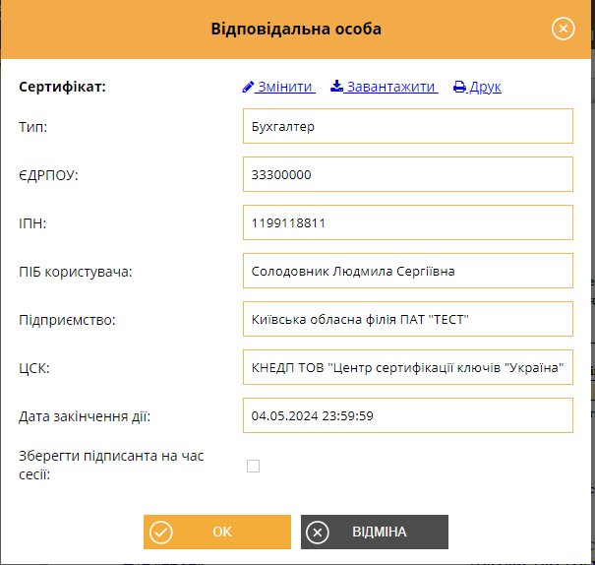Screen dimensions: 595x565
Task: Click the download icon beside Завантажити
Action: coord(336,87)
